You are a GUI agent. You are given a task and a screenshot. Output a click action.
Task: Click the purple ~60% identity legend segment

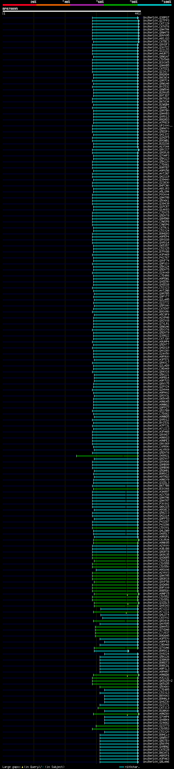[x=87, y=5]
